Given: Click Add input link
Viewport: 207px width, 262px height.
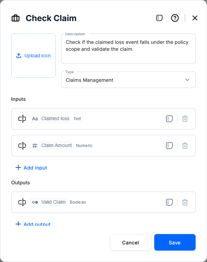Looking at the screenshot, I should [x=31, y=168].
